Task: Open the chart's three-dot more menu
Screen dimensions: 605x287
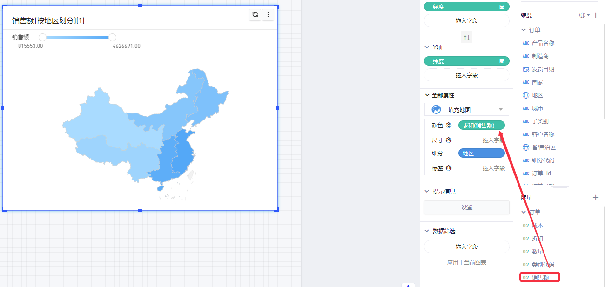Action: tap(268, 14)
